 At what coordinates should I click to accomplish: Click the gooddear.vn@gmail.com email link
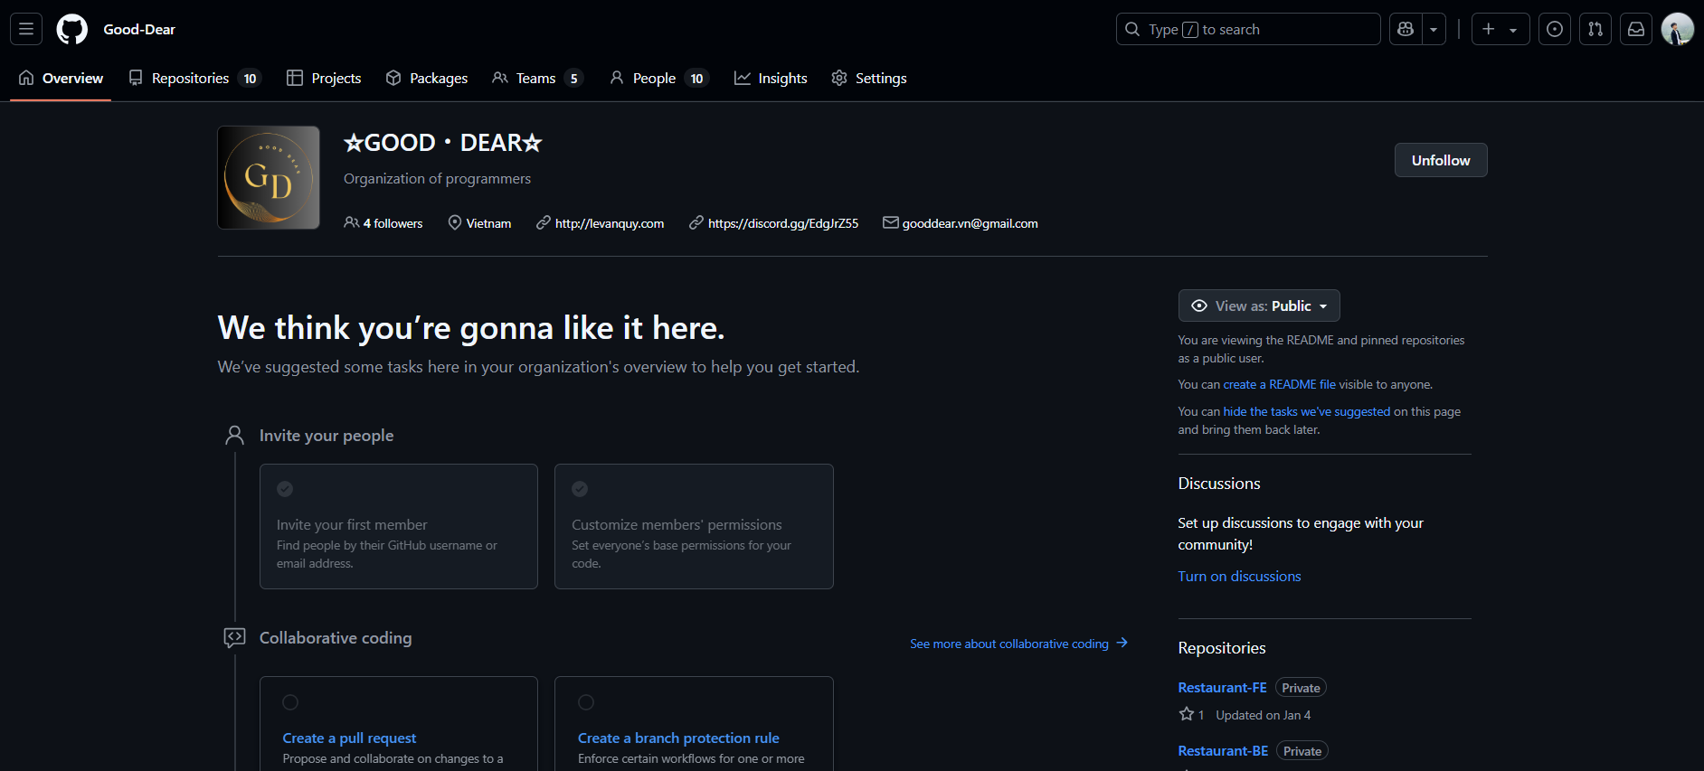(970, 223)
